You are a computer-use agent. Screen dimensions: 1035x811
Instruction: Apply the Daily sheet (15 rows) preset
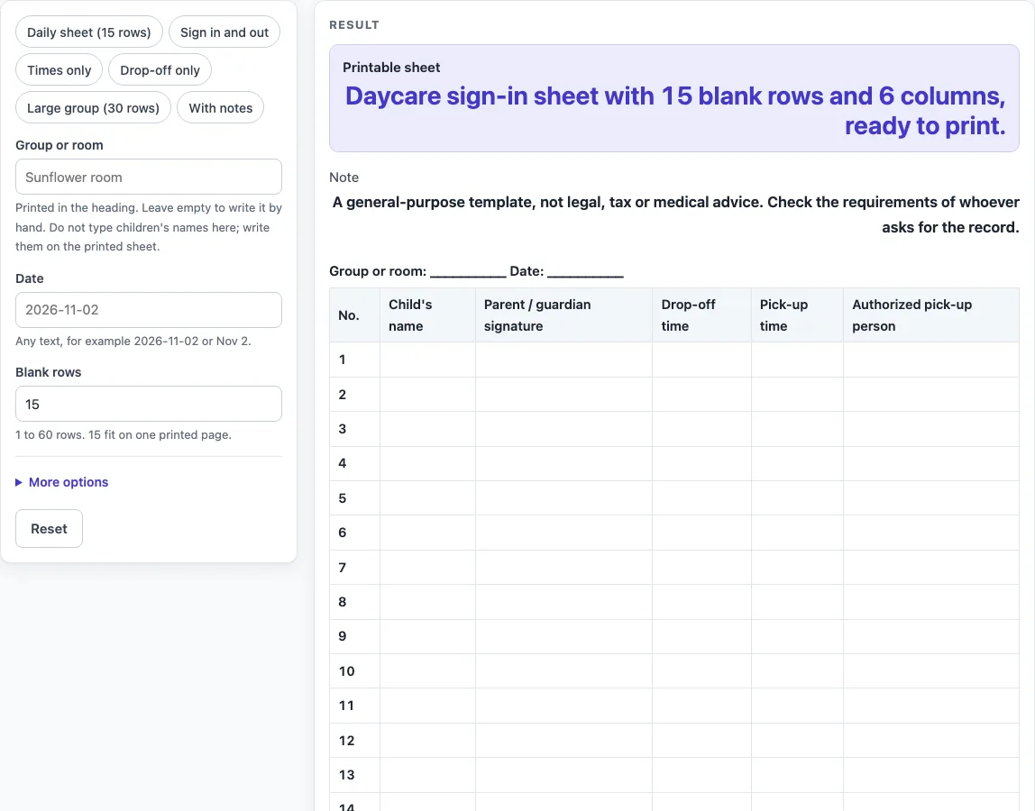(x=89, y=32)
